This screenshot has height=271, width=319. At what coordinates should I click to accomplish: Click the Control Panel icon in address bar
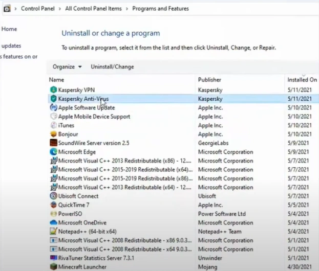point(7,9)
